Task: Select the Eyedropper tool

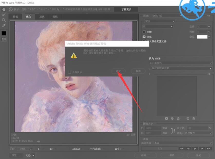Action: [4, 25]
